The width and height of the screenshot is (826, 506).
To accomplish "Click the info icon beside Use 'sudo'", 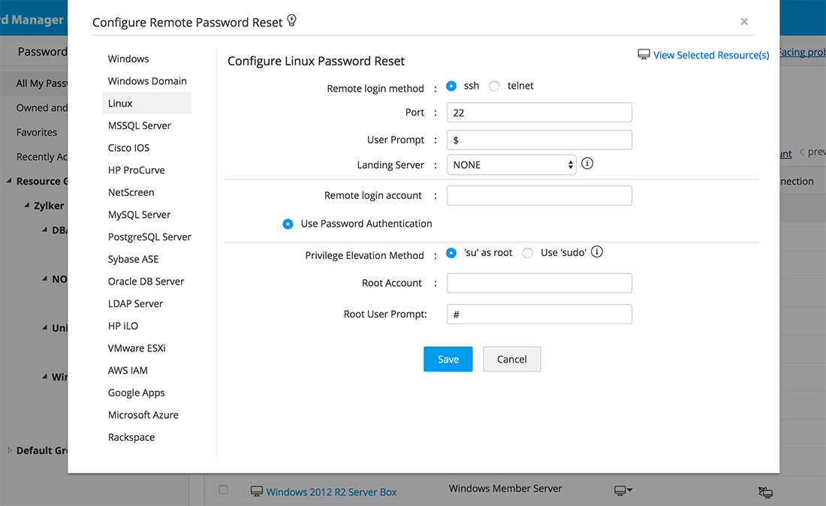I will click(598, 252).
